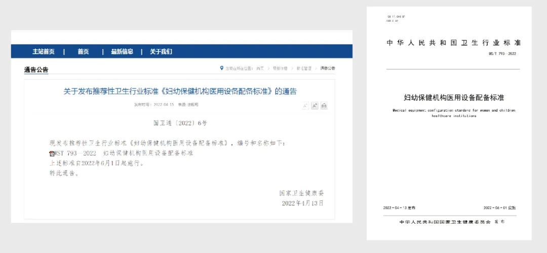Open the WST 793—2022 standard download link

[124, 153]
